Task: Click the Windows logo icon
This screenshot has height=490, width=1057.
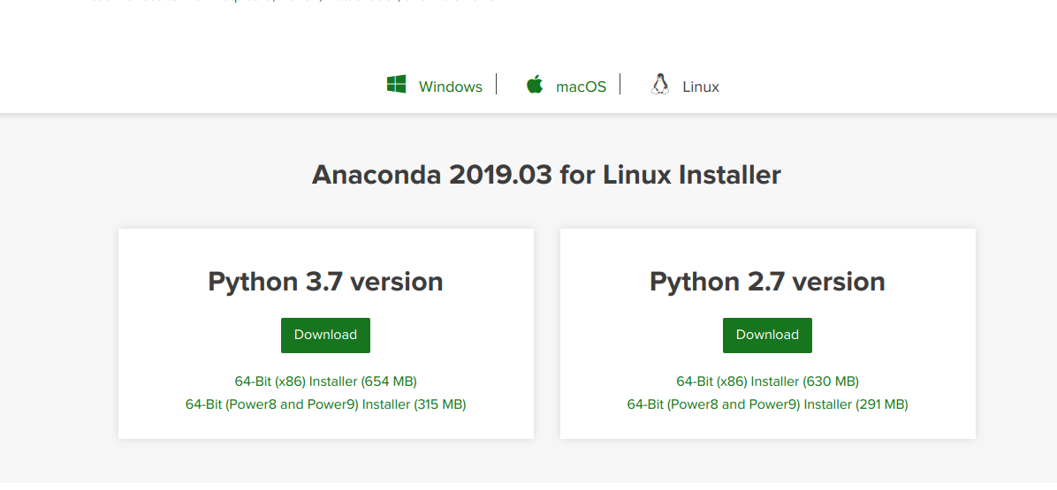Action: click(x=396, y=85)
